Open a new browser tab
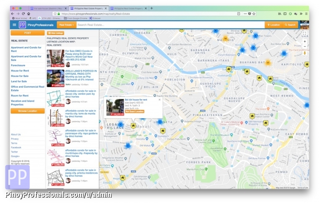Viewport: 319px width, 203px height. (x=152, y=8)
